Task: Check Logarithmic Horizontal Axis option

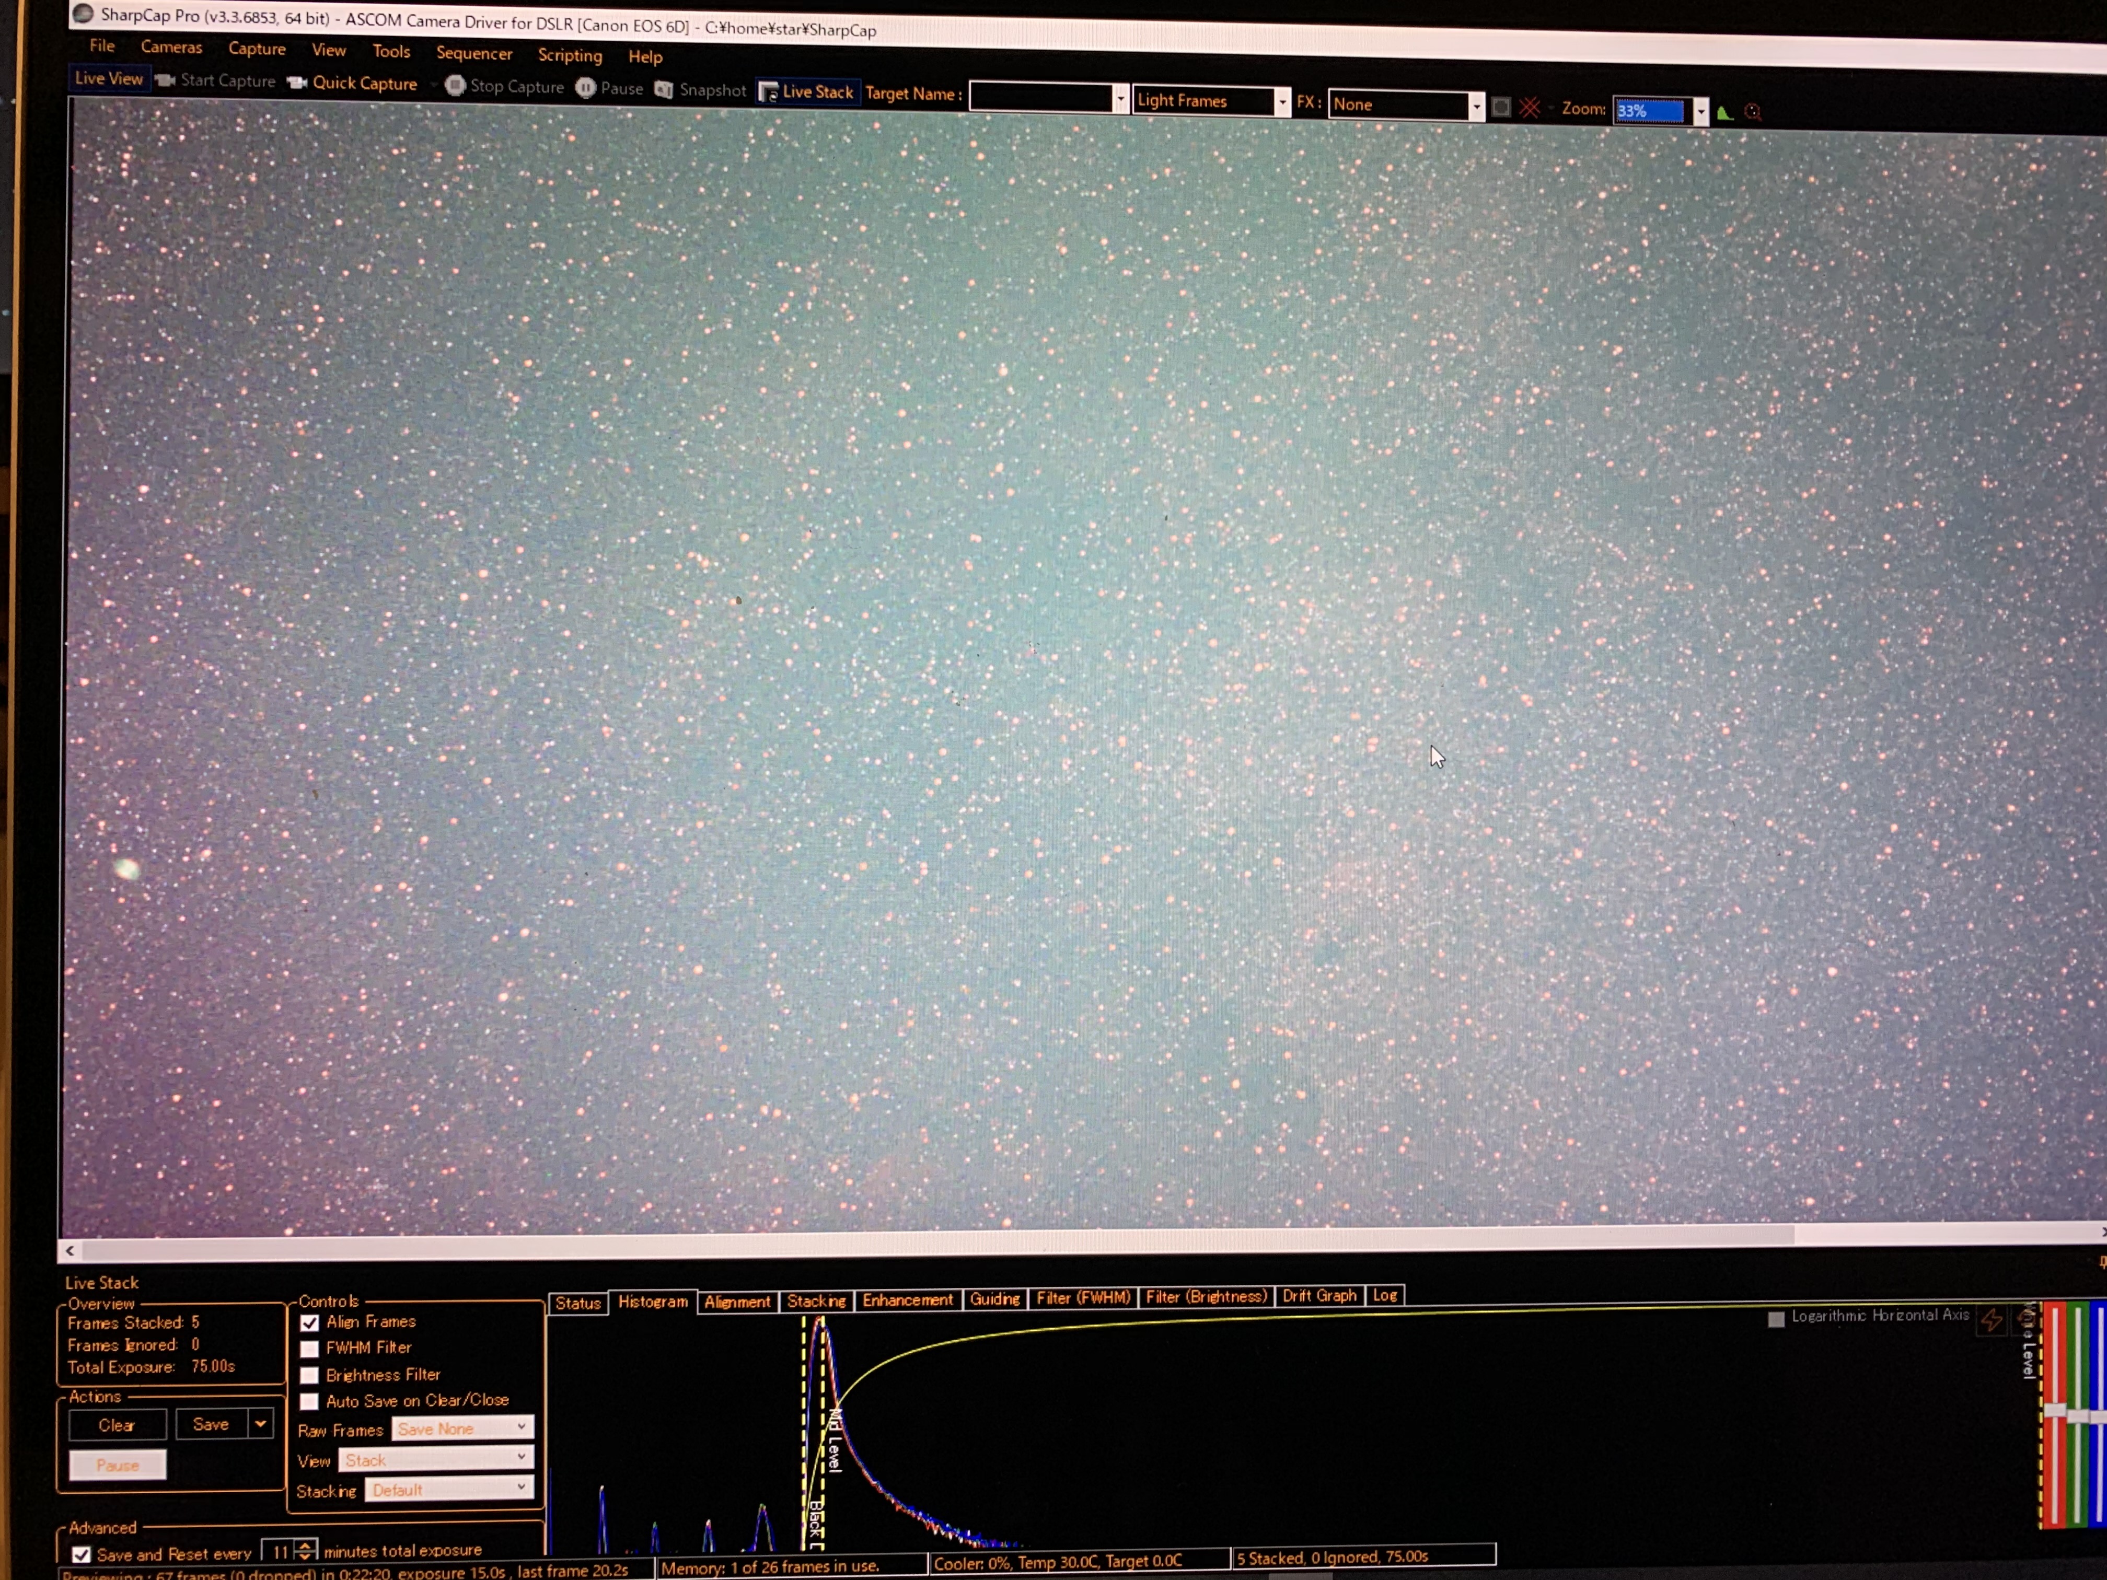Action: (x=1776, y=1319)
